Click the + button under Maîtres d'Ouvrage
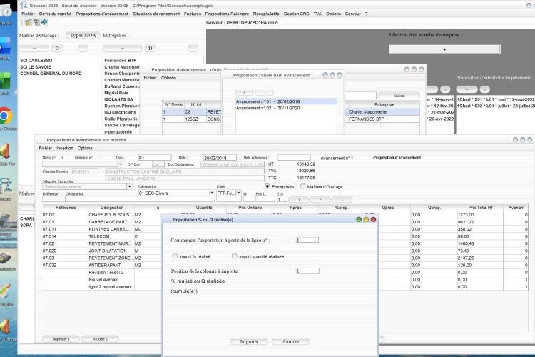 pyautogui.click(x=34, y=48)
